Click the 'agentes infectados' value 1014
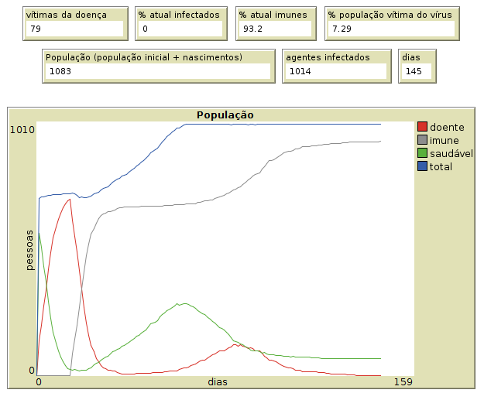This screenshot has width=484, height=400. [335, 71]
